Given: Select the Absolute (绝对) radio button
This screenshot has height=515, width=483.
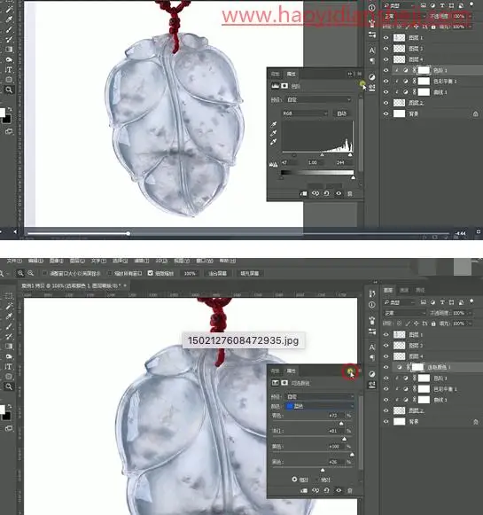Looking at the screenshot, I should [x=317, y=480].
